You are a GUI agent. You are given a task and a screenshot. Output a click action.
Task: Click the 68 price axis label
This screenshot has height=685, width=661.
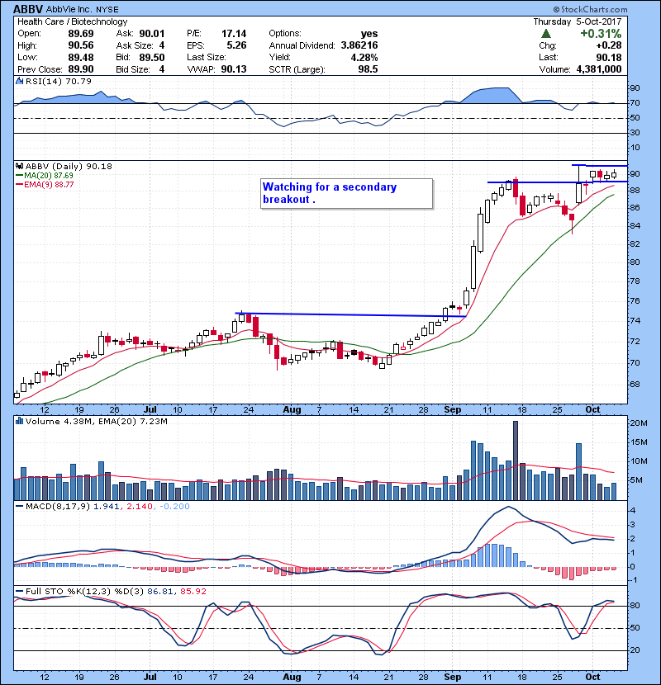pyautogui.click(x=635, y=385)
